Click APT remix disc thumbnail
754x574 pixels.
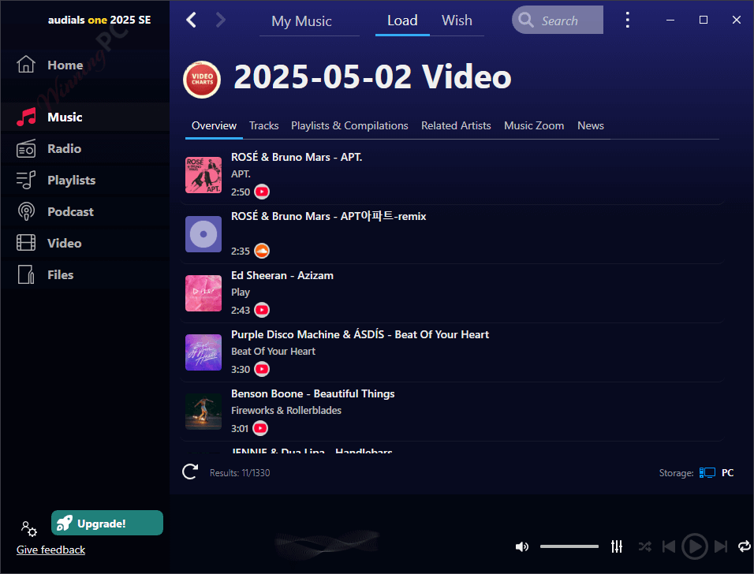pyautogui.click(x=203, y=234)
